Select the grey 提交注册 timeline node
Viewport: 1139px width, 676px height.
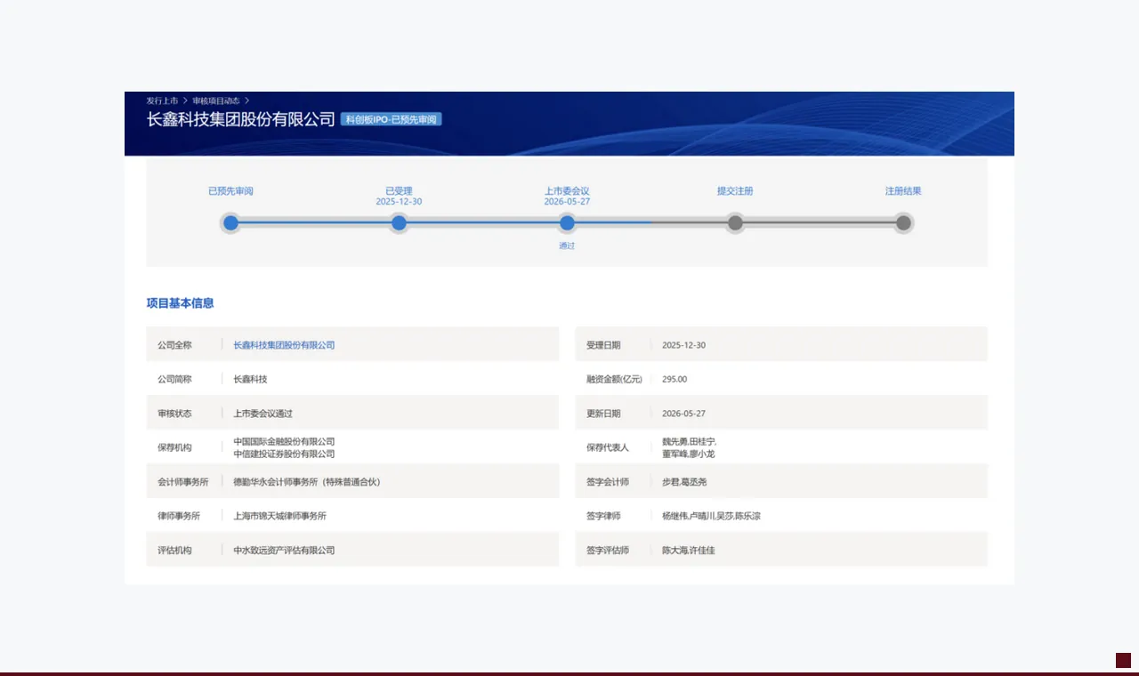click(x=735, y=223)
